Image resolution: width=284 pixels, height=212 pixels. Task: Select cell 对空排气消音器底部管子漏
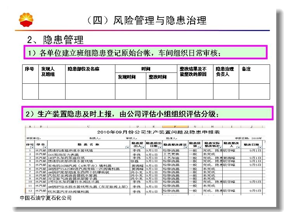[88, 179]
